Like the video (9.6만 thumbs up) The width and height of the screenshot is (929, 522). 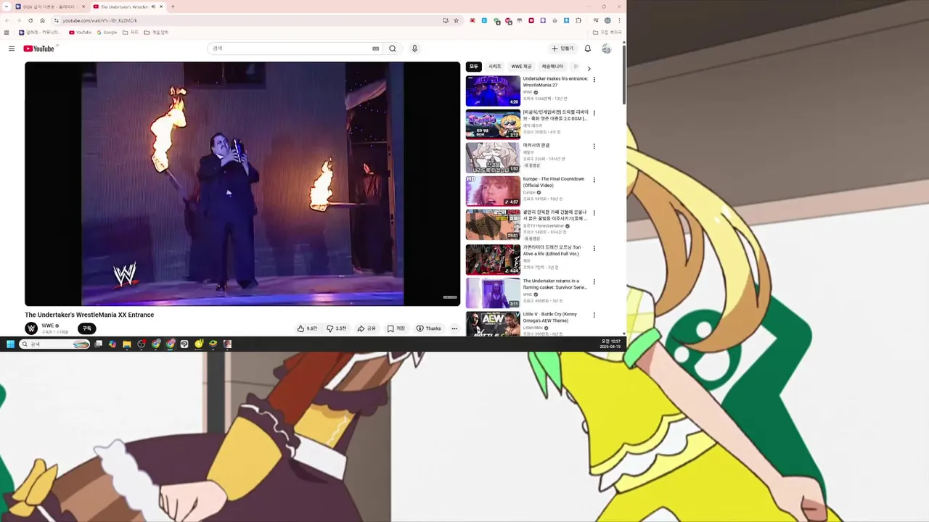click(x=308, y=328)
